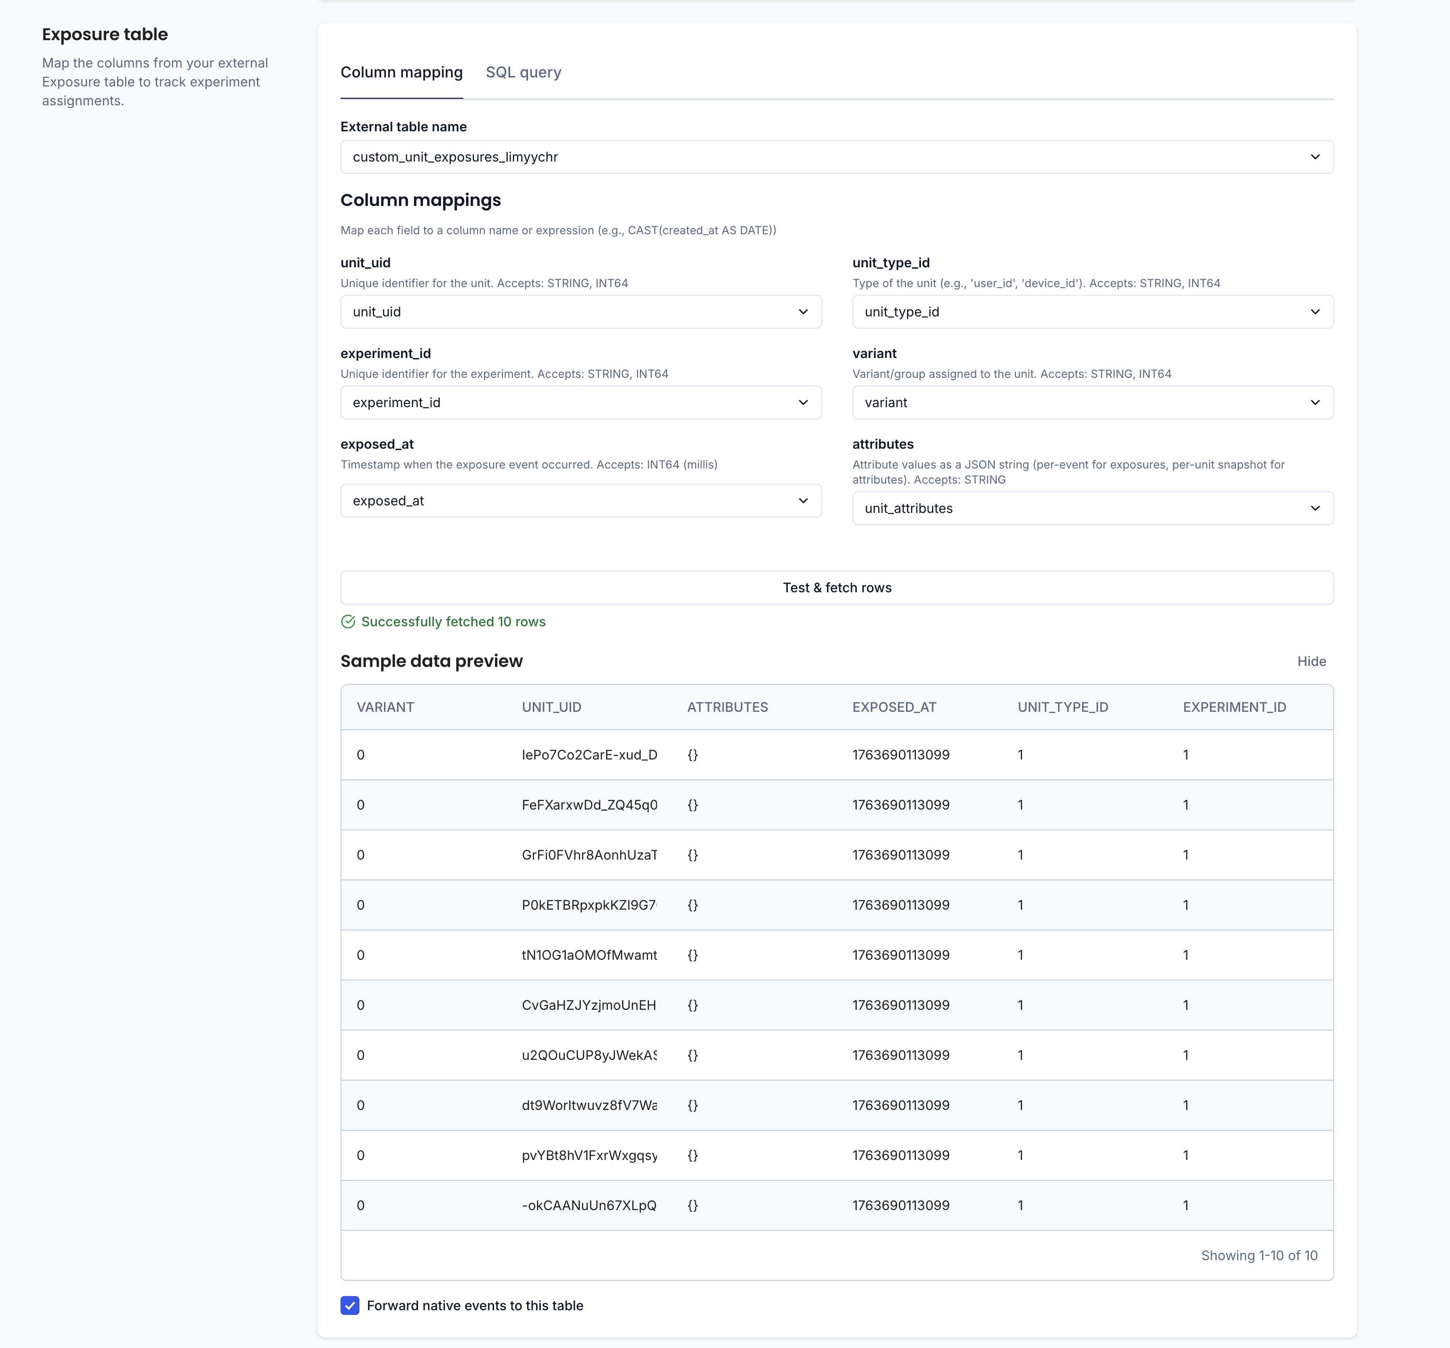Viewport: 1450px width, 1348px height.
Task: Click the Column mappings heading
Action: click(421, 200)
